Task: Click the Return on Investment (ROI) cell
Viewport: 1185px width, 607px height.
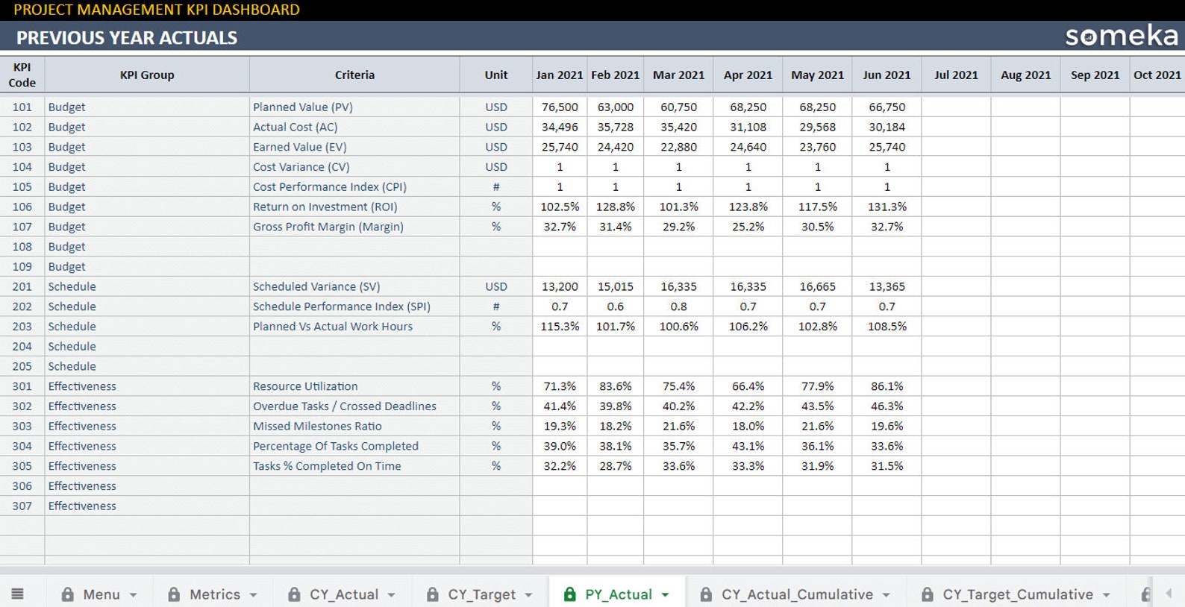Action: [354, 207]
